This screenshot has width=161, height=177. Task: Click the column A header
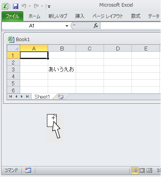[34, 48]
